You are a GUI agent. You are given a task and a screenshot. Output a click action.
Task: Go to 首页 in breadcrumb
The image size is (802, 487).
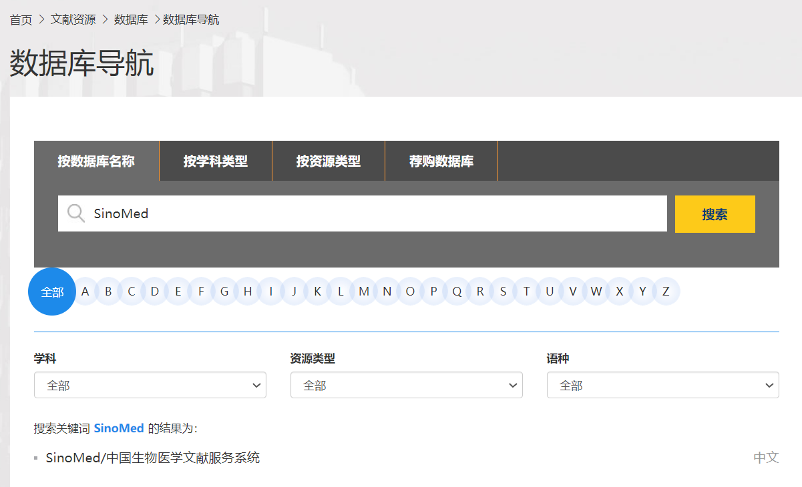tap(21, 20)
